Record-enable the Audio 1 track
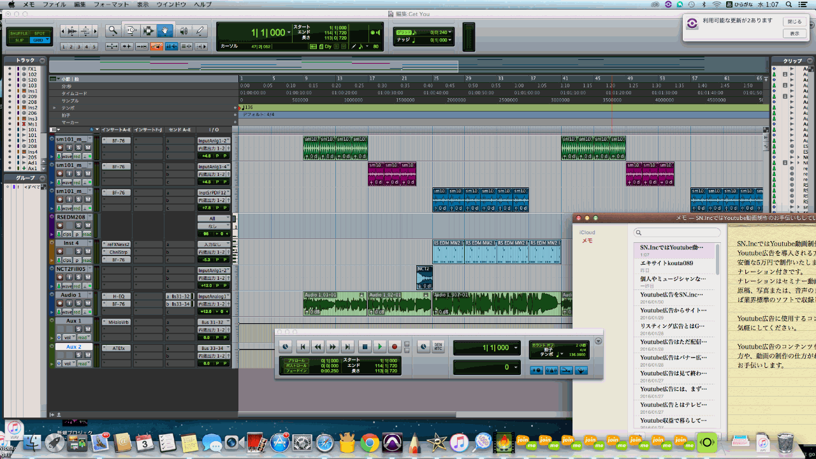 pyautogui.click(x=60, y=303)
